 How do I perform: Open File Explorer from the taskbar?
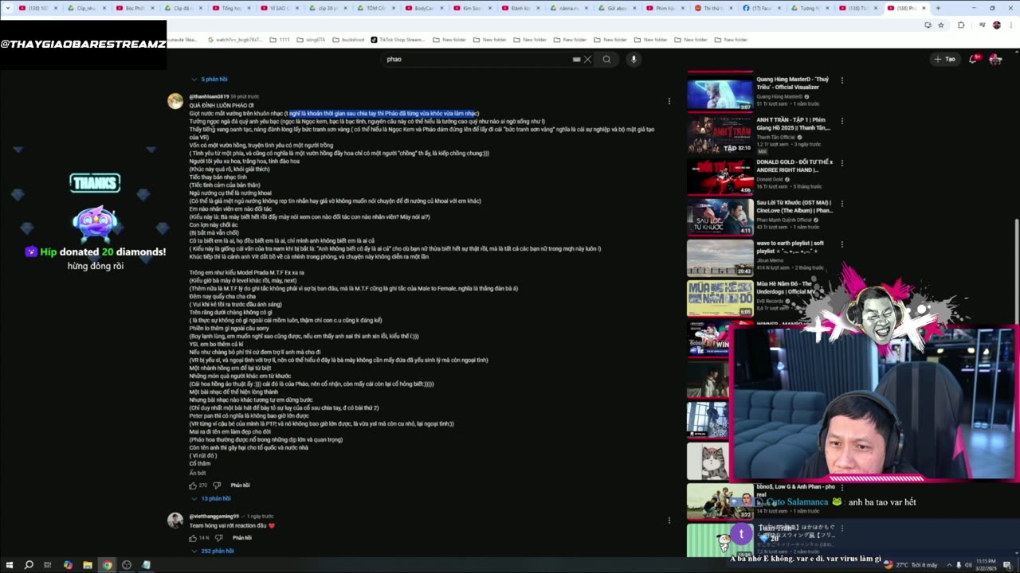pos(87,565)
